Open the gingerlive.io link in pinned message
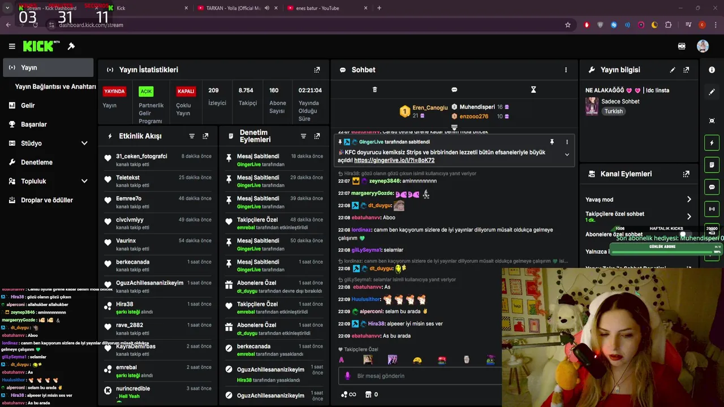 click(394, 161)
